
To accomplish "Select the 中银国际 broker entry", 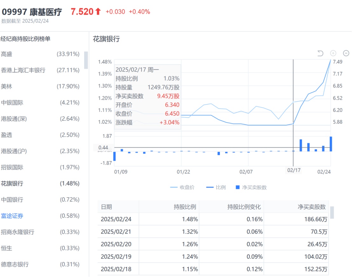I will coord(12,103).
